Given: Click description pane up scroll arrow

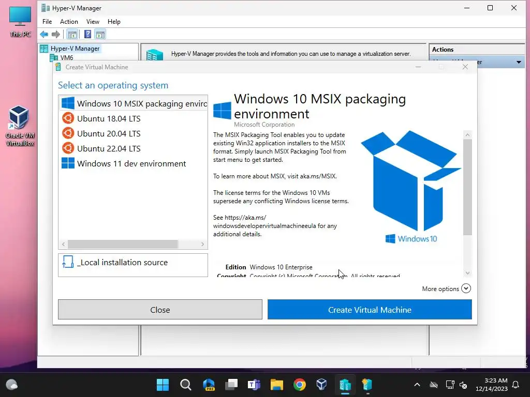Looking at the screenshot, I should click(x=467, y=135).
